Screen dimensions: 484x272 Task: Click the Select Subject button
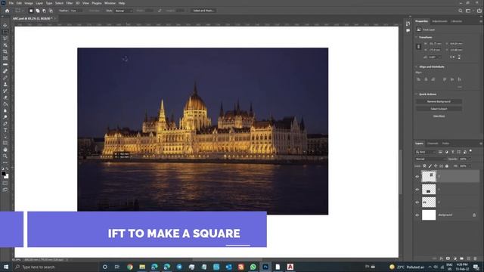click(439, 109)
